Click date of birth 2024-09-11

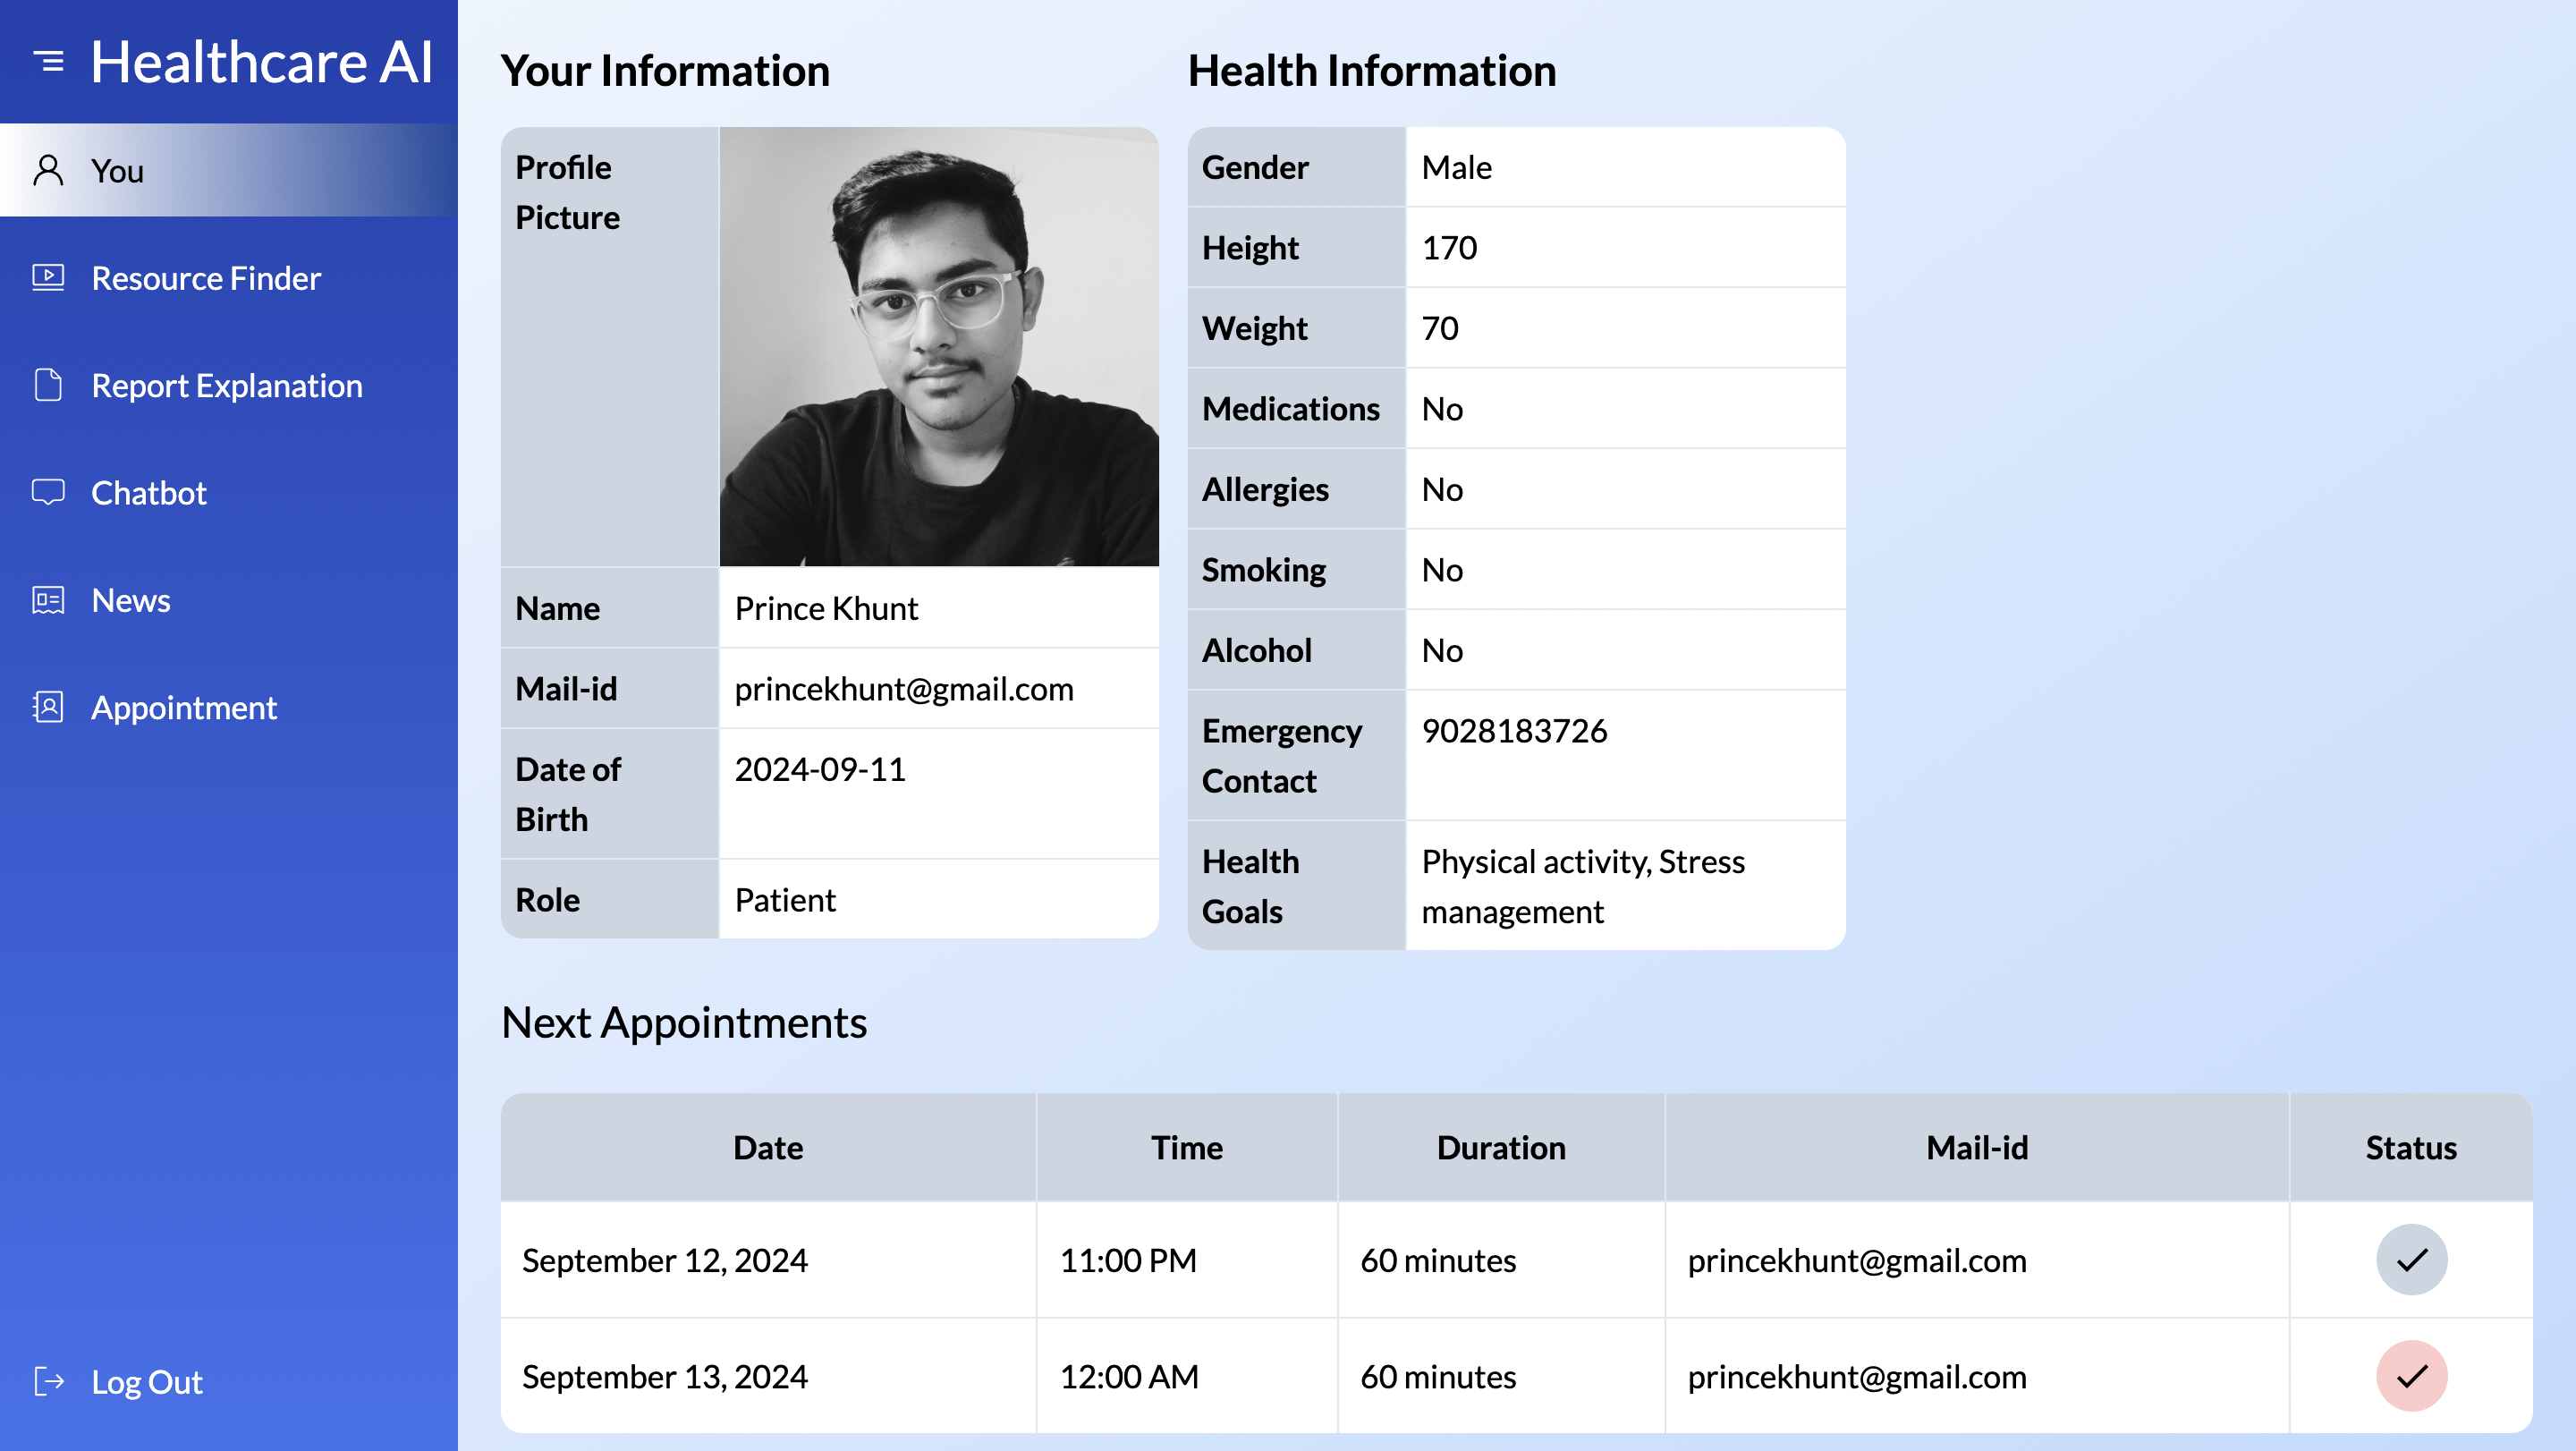click(x=820, y=769)
